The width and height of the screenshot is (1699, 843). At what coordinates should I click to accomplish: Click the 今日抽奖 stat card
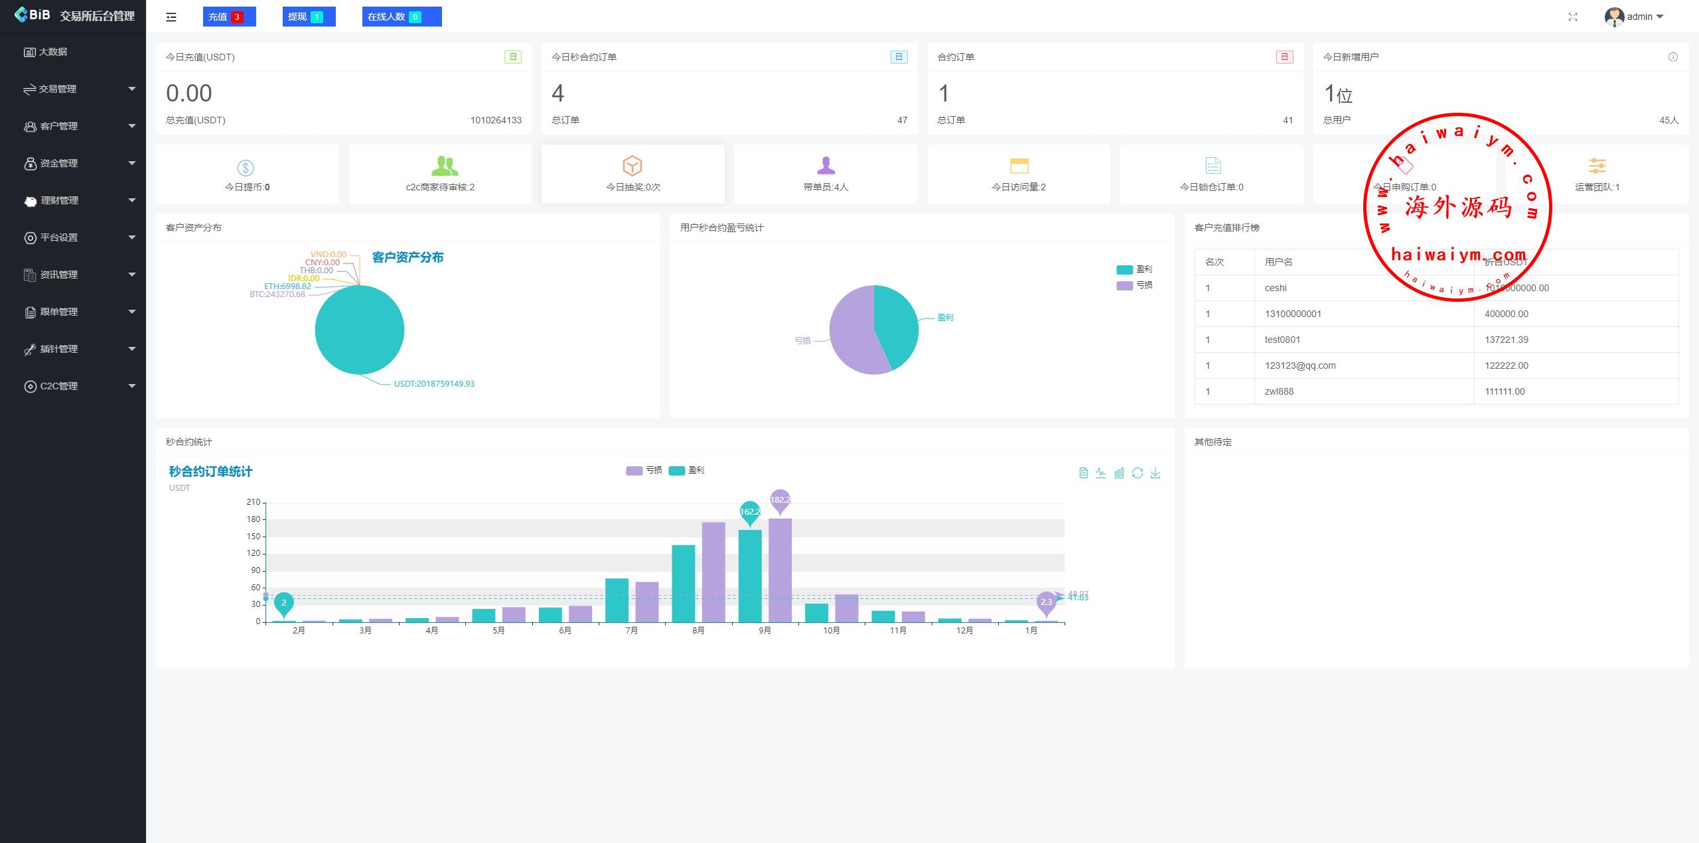click(632, 174)
